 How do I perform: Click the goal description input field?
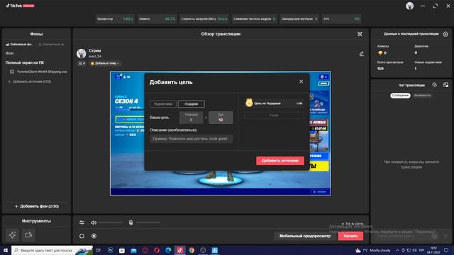click(191, 139)
